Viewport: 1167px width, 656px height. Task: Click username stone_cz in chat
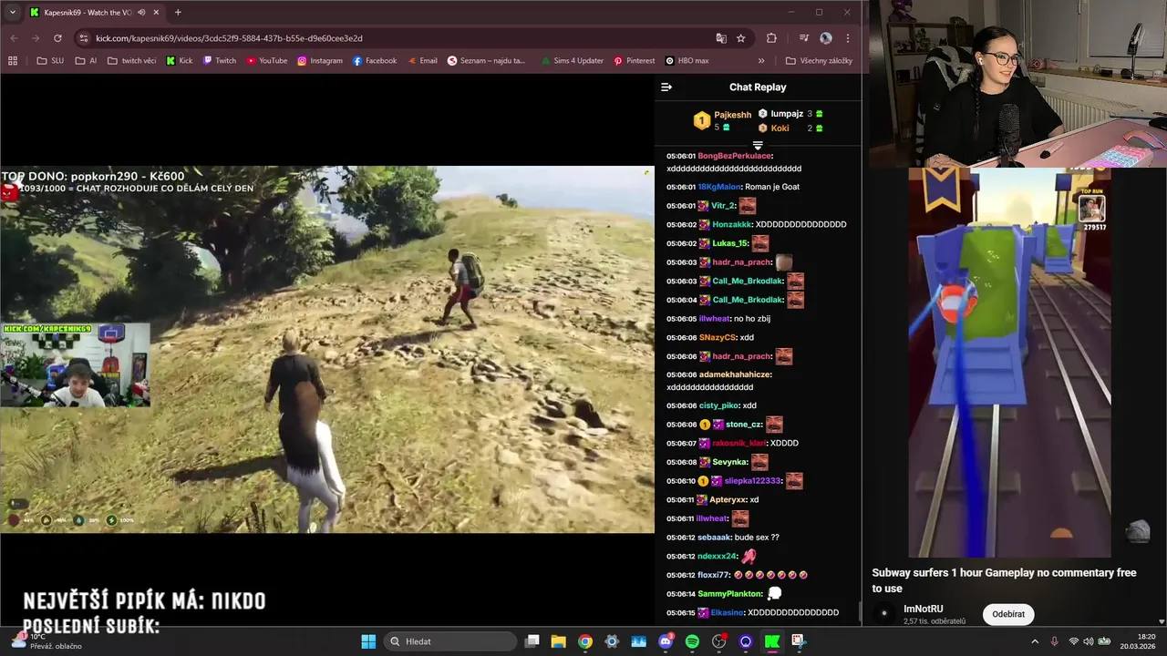click(x=744, y=425)
